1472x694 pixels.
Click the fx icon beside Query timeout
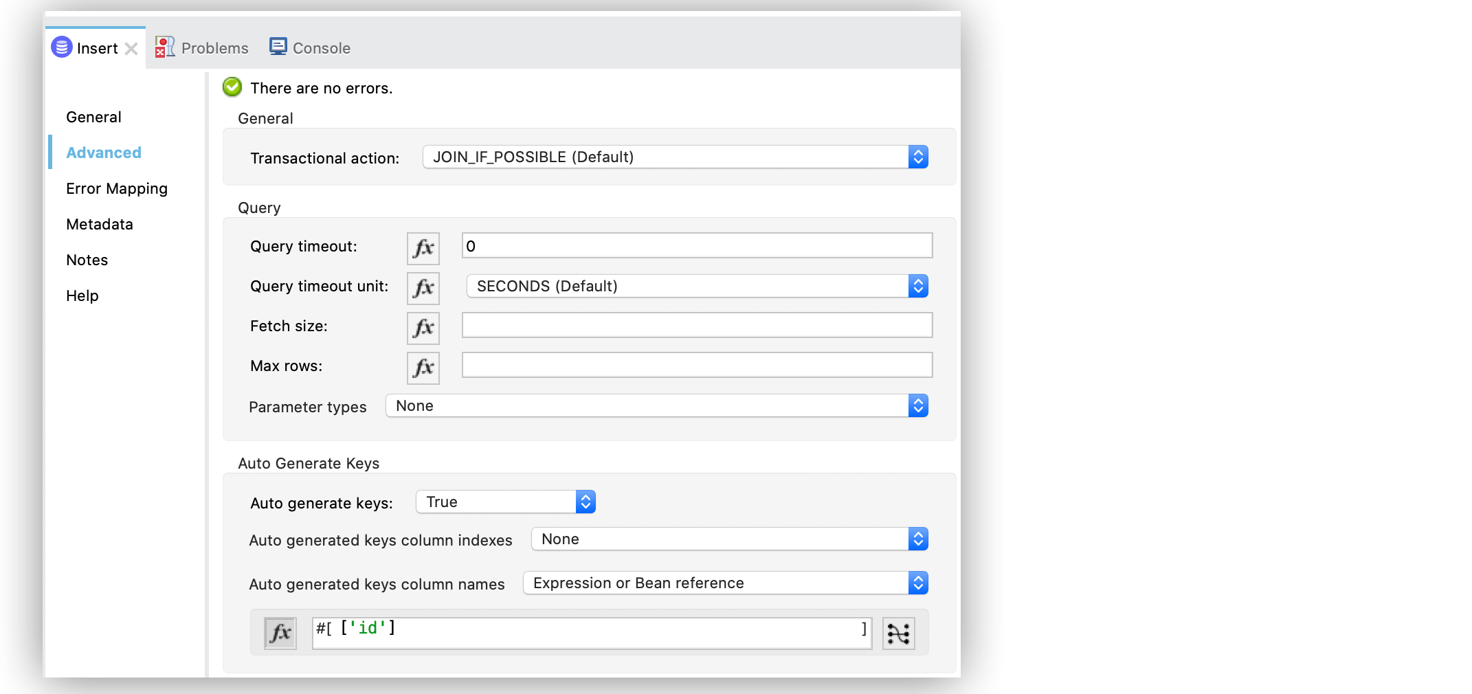click(x=422, y=248)
